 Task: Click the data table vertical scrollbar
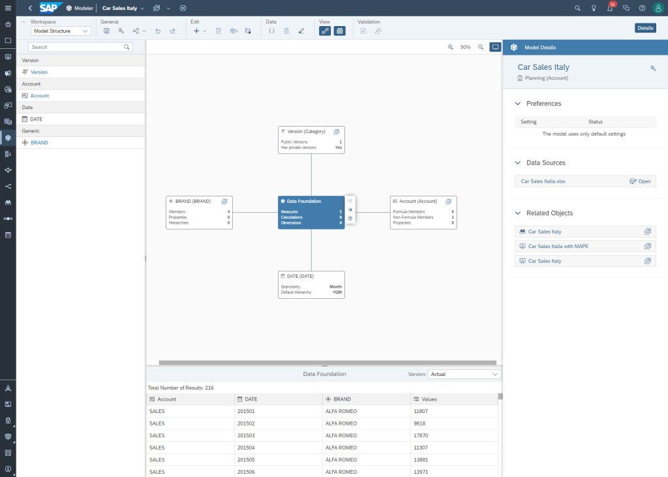click(500, 397)
